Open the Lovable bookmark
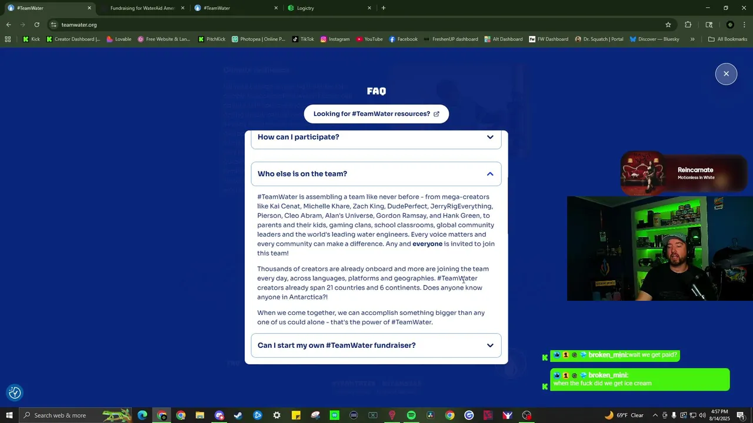The image size is (753, 423). point(118,39)
